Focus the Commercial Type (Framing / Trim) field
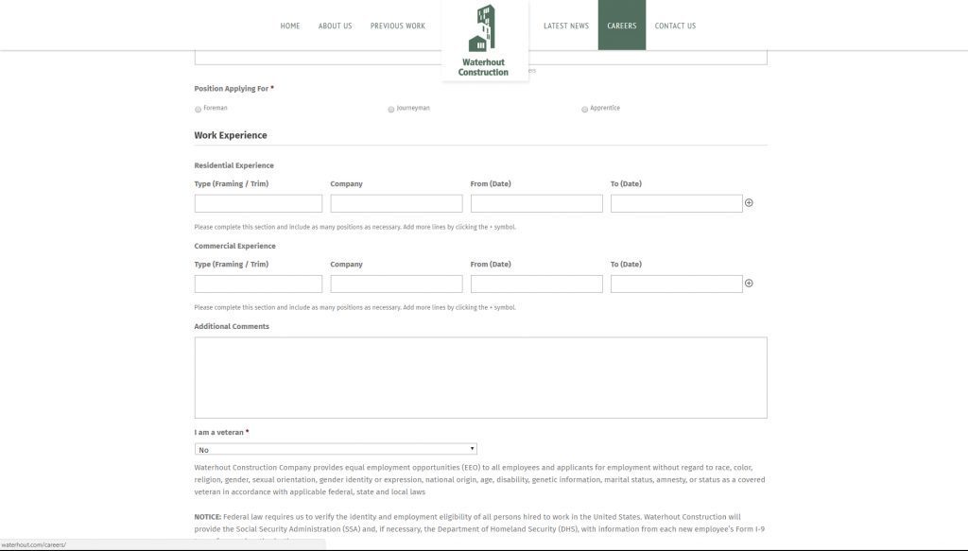 point(258,284)
